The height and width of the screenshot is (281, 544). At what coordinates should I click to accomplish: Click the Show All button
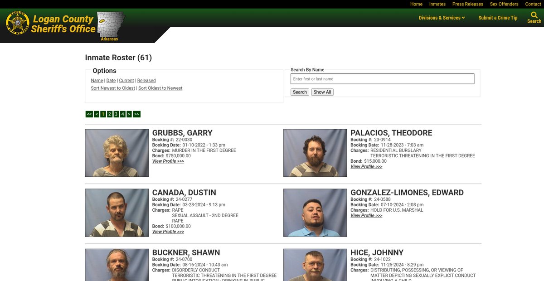click(x=322, y=92)
